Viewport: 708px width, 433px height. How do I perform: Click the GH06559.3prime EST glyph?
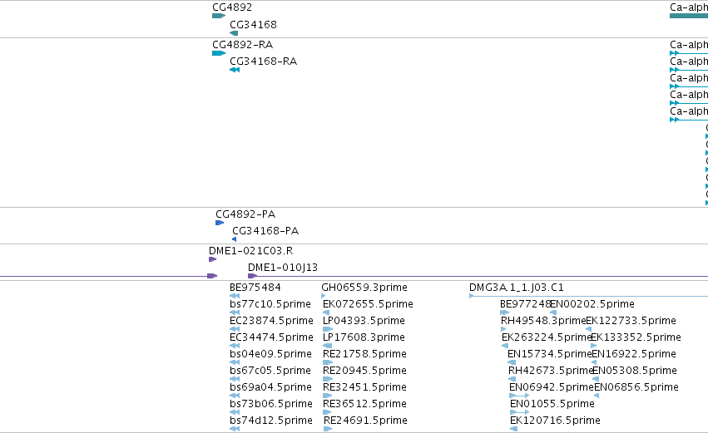324,296
